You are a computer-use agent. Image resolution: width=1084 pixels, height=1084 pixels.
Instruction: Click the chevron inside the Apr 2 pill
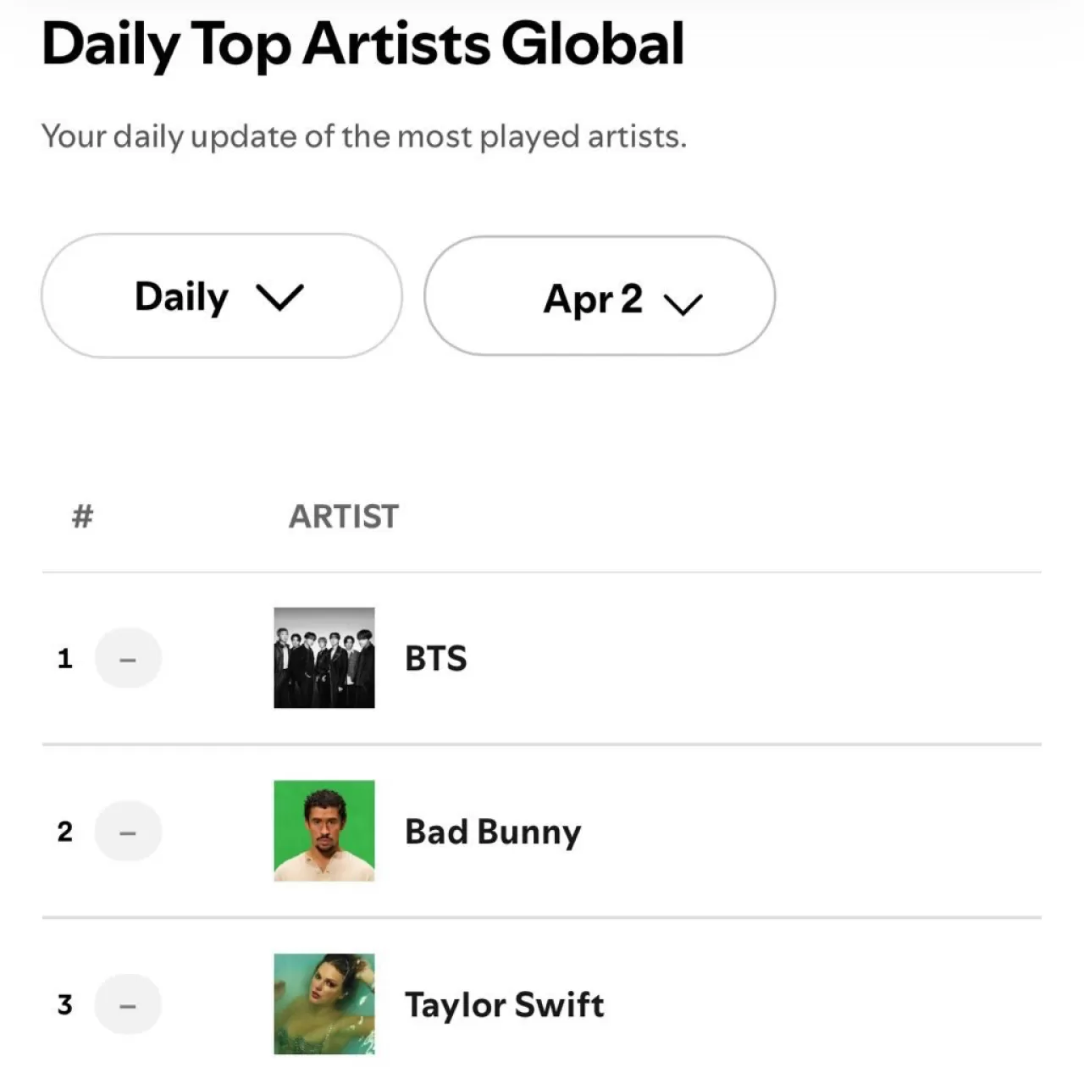click(x=684, y=302)
